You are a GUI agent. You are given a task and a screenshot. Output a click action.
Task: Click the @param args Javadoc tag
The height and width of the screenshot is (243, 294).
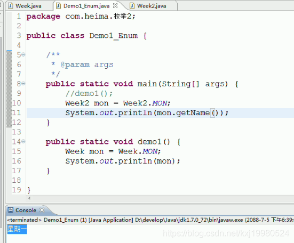click(x=87, y=65)
